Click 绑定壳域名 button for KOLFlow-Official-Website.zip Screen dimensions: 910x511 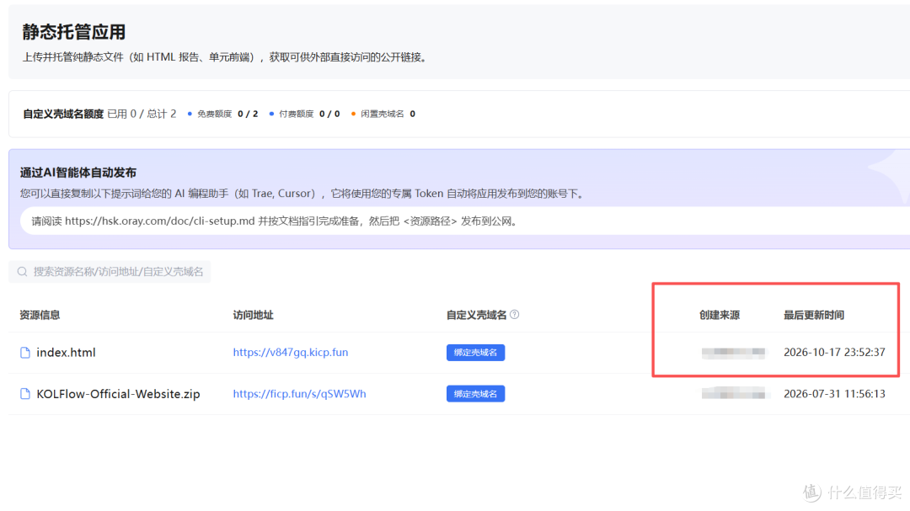coord(475,394)
